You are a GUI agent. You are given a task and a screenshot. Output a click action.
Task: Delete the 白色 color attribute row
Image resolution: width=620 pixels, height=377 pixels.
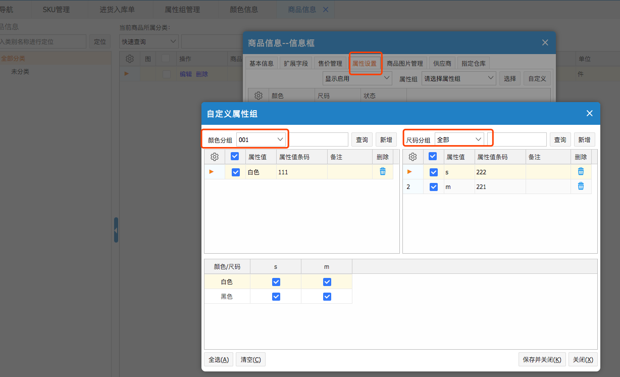coord(382,172)
